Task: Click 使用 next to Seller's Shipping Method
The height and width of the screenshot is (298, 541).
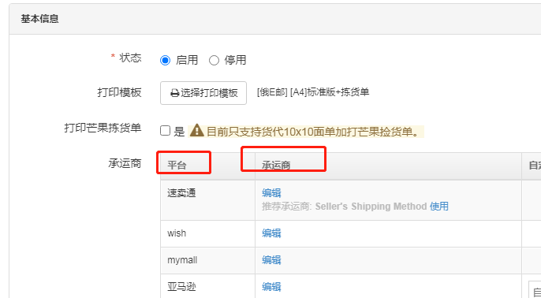Action: coord(439,207)
